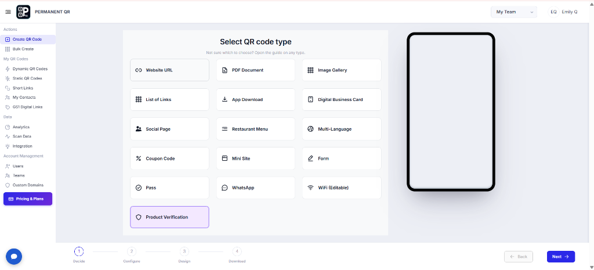
Task: Open the hamburger menu icon
Action: pos(8,12)
